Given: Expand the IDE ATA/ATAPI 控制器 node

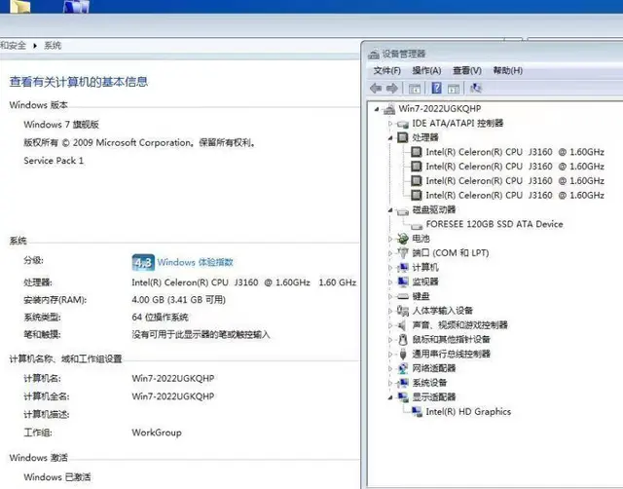Looking at the screenshot, I should 390,124.
